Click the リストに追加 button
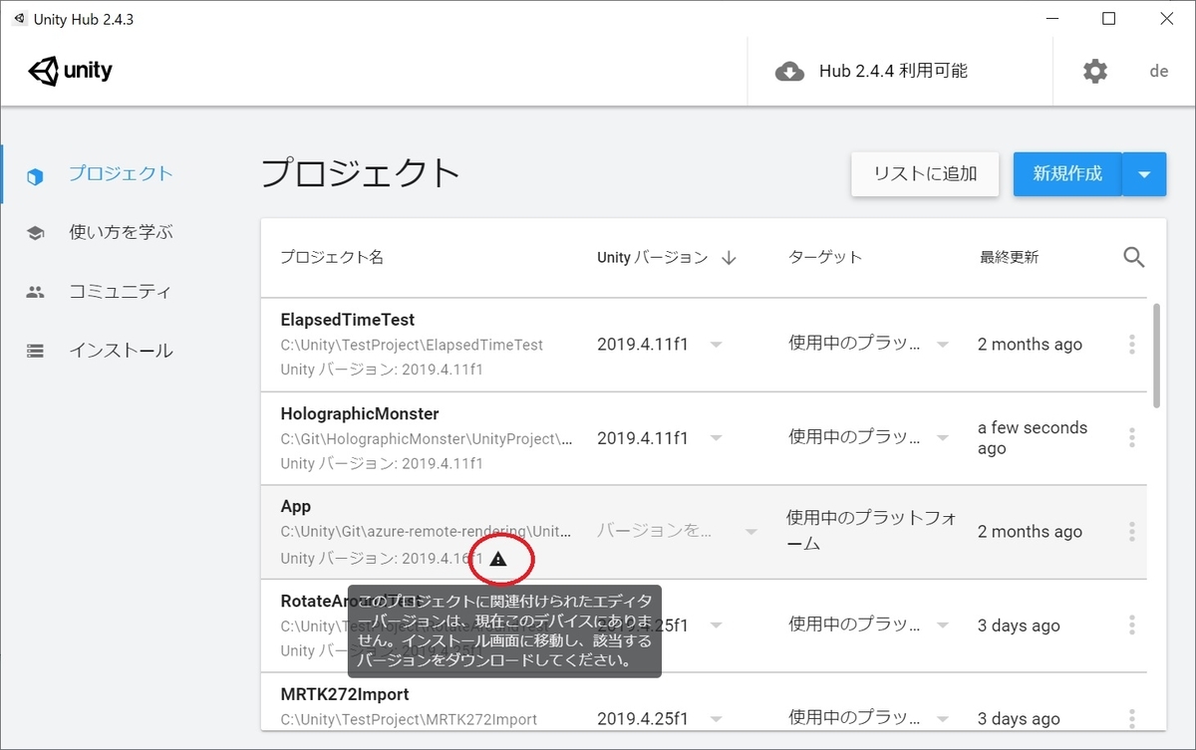Viewport: 1196px width, 750px height. [x=925, y=174]
